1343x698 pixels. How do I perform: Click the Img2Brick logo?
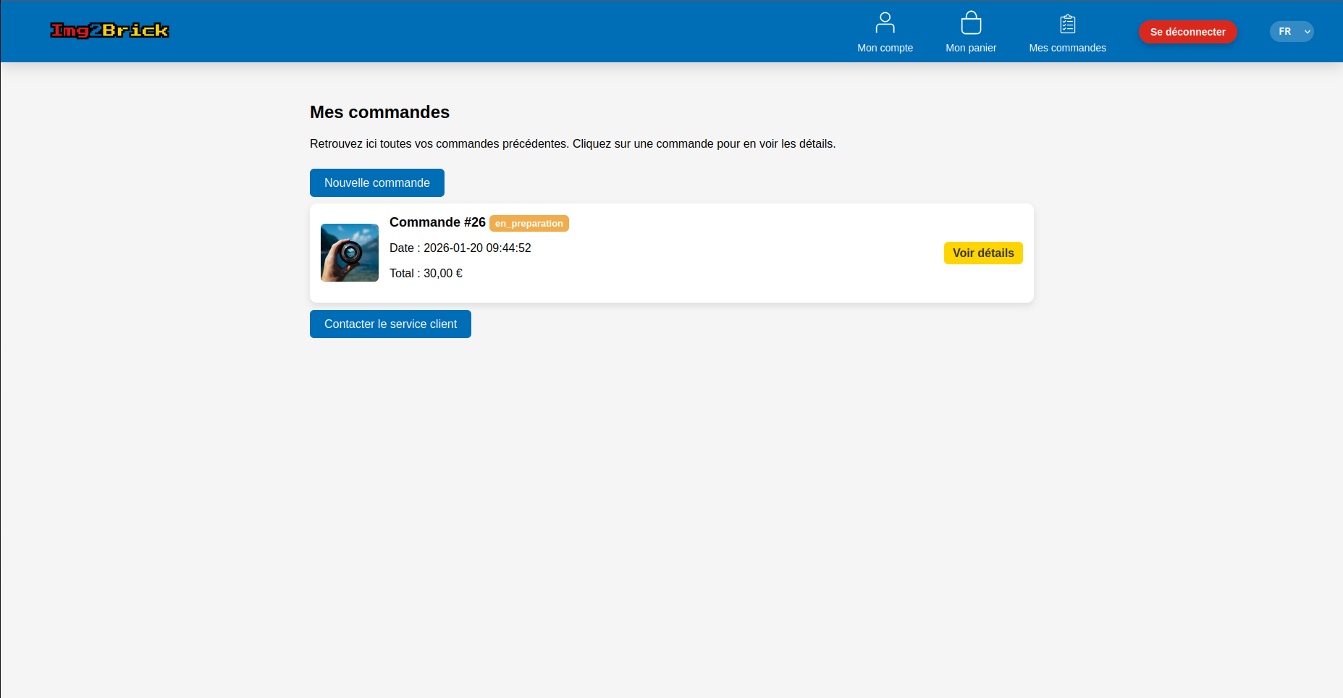(109, 30)
